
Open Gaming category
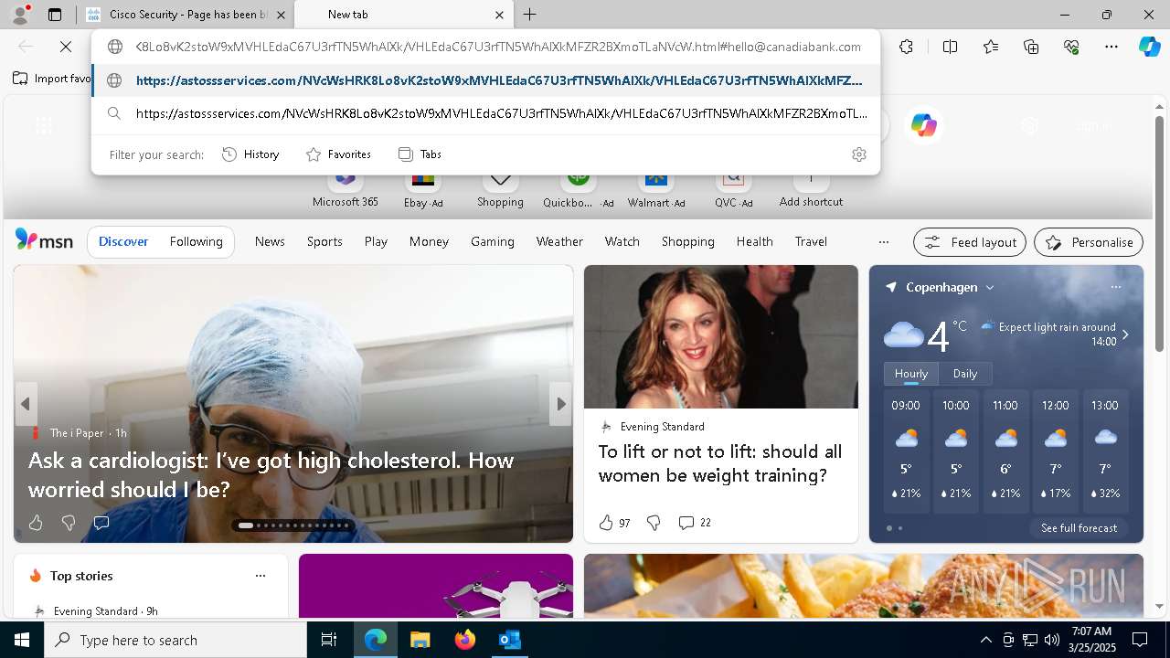(x=493, y=242)
